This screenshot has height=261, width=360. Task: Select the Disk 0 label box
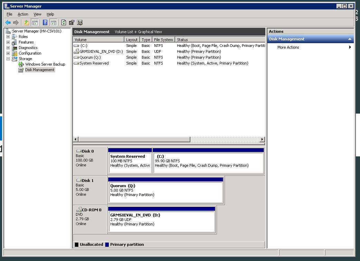click(90, 161)
